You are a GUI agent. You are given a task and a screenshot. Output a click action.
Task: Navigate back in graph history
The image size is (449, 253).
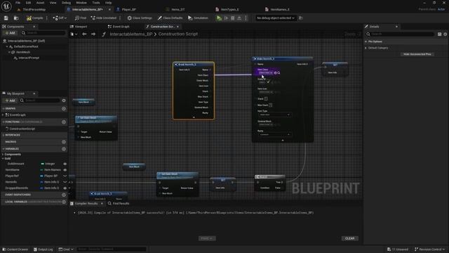pyautogui.click(x=84, y=34)
